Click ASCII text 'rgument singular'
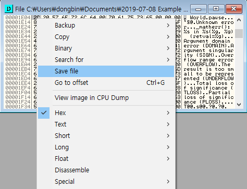 (208, 51)
